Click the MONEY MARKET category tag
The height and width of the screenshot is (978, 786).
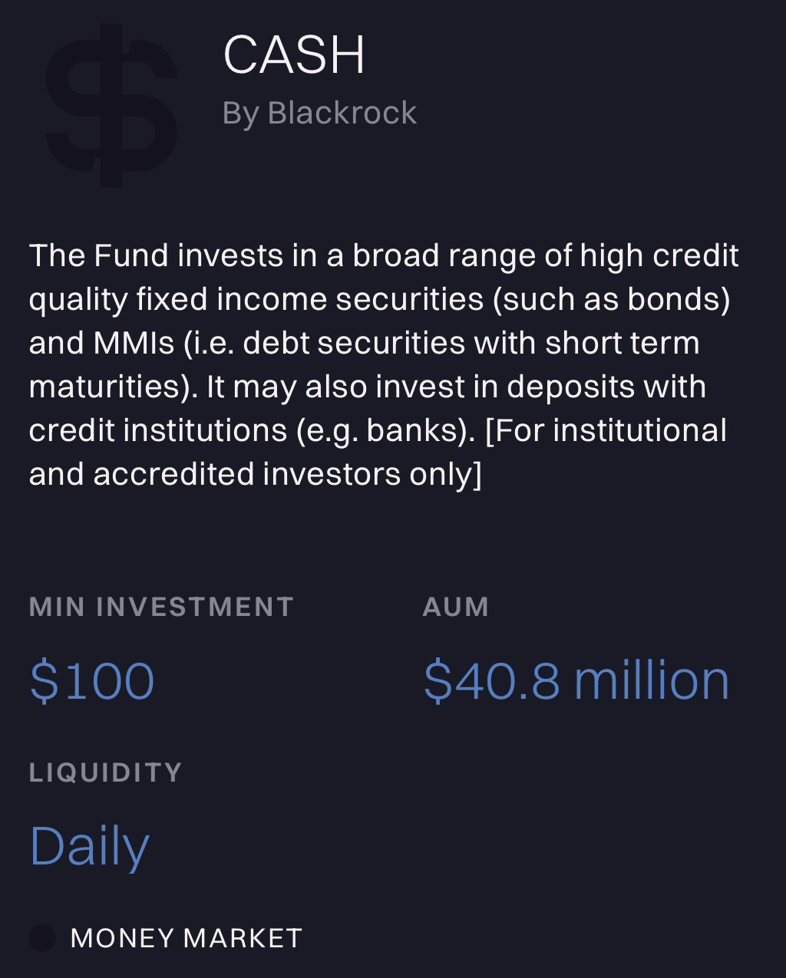click(186, 937)
